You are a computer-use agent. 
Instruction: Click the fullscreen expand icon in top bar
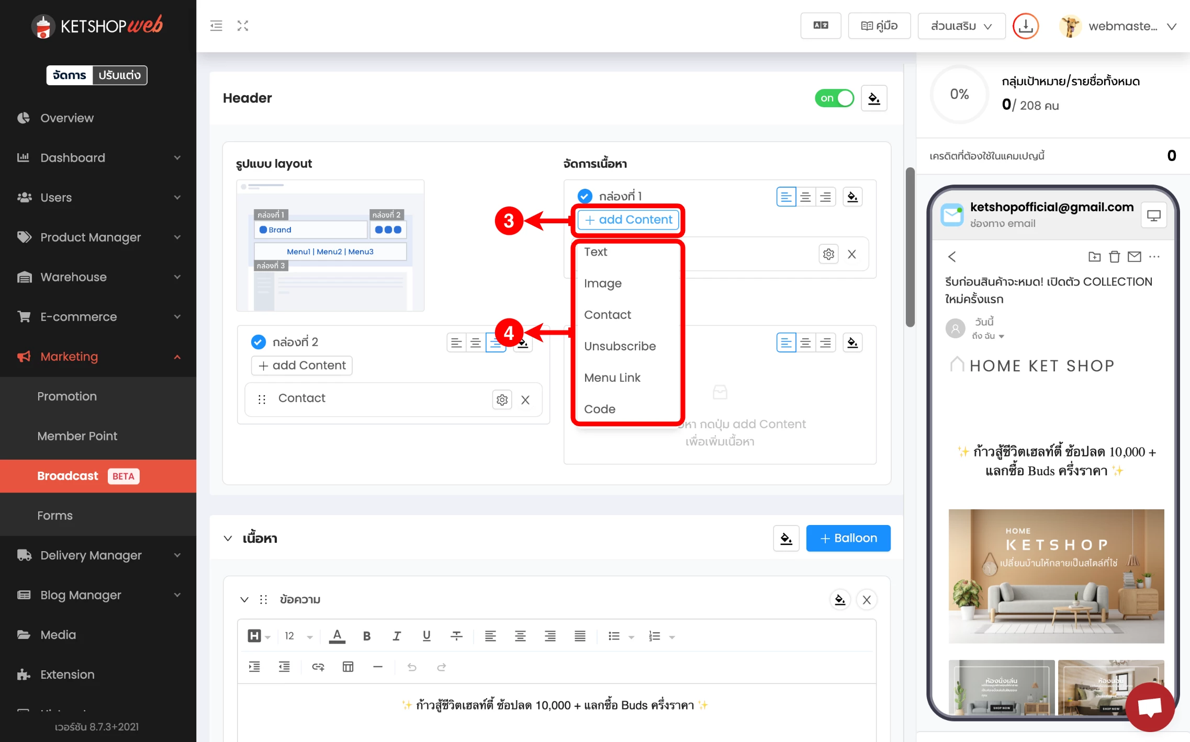[243, 26]
